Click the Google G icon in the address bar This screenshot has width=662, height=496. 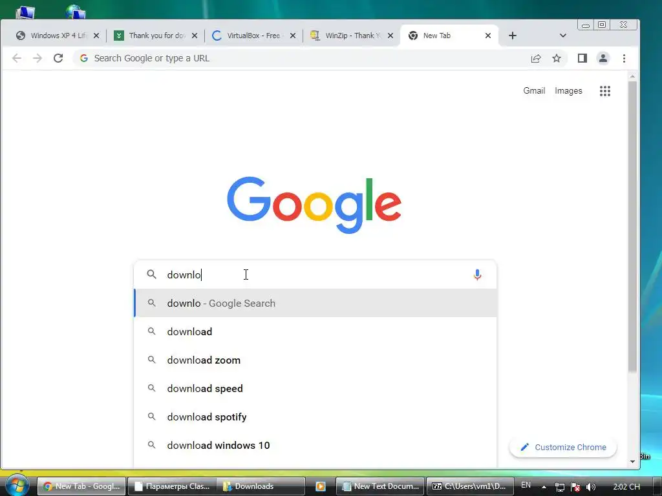point(84,58)
